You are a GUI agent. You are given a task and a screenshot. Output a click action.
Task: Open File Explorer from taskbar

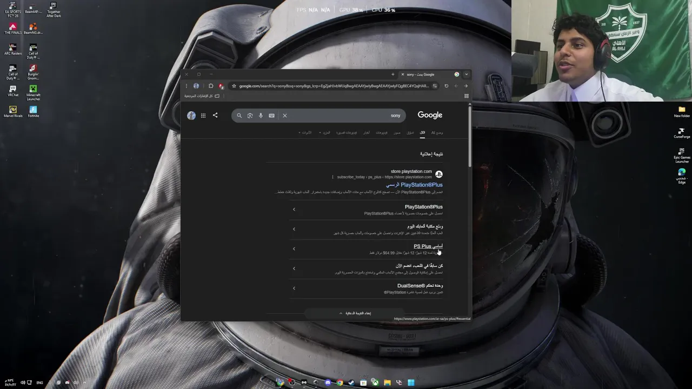tap(387, 383)
